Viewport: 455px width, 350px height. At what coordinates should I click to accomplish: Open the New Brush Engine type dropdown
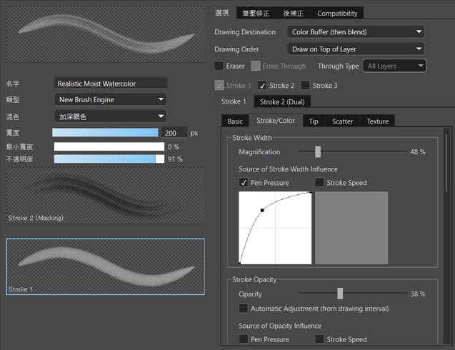pos(111,100)
